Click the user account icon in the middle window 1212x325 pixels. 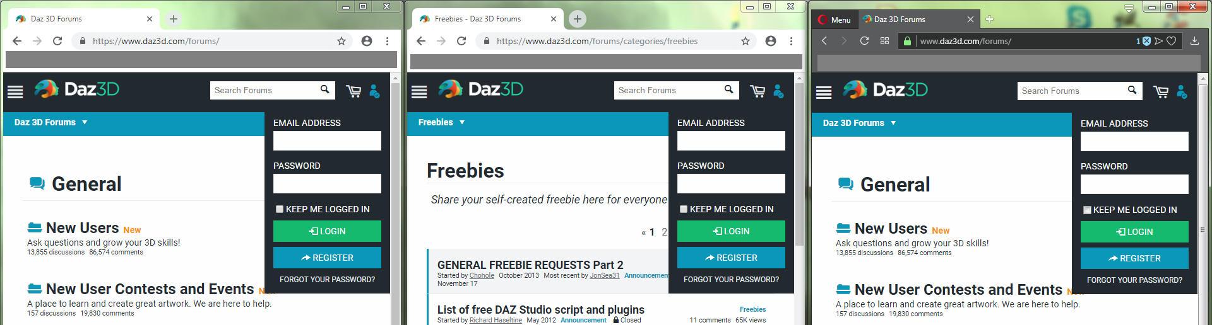pyautogui.click(x=778, y=91)
